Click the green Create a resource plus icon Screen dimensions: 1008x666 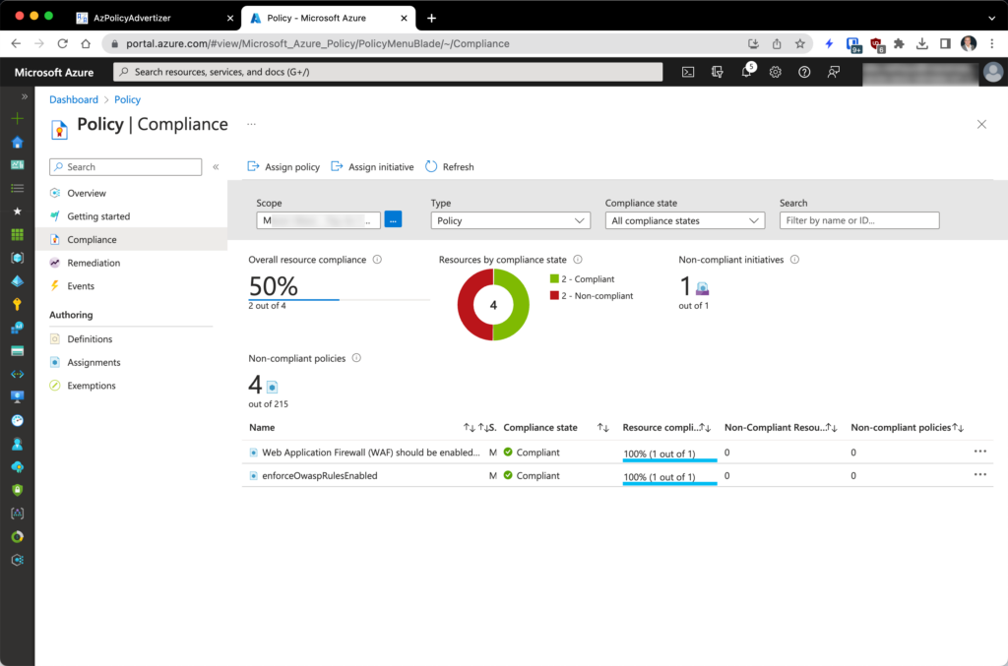point(16,117)
